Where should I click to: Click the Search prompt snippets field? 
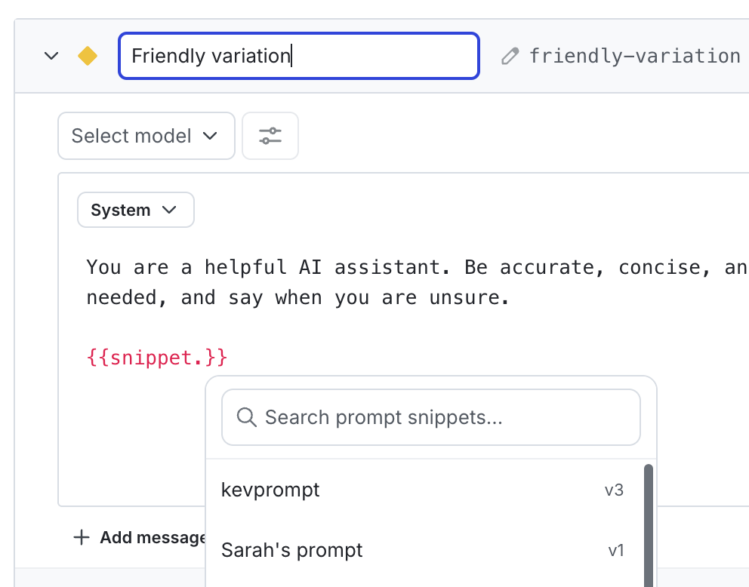click(x=430, y=416)
